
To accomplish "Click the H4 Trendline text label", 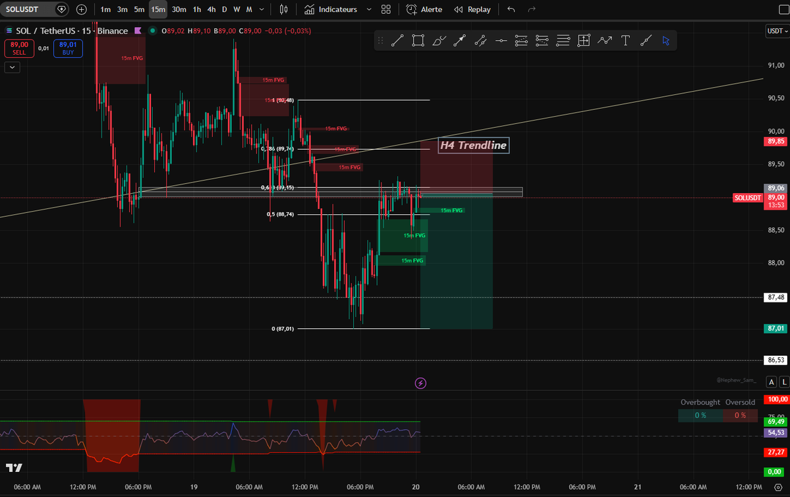I will pos(474,145).
